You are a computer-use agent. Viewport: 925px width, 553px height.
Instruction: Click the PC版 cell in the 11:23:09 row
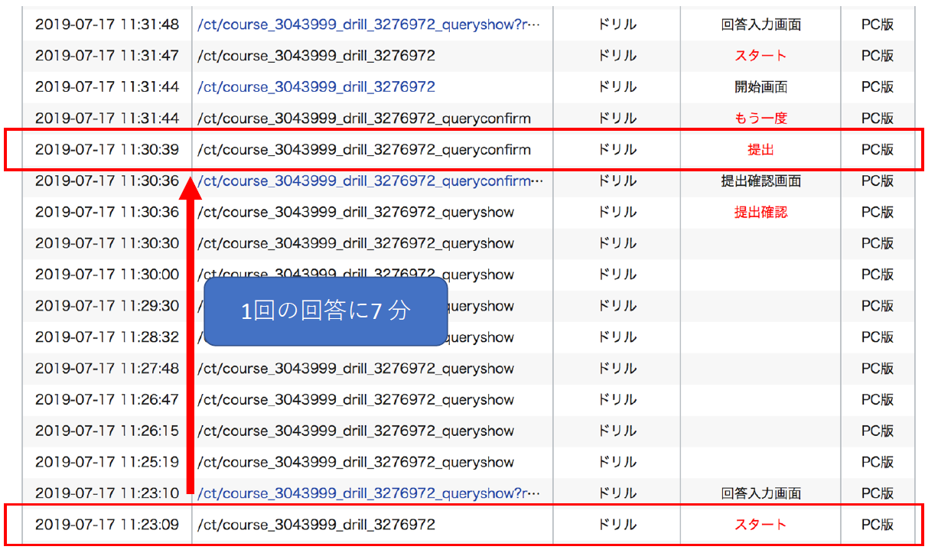pyautogui.click(x=878, y=525)
